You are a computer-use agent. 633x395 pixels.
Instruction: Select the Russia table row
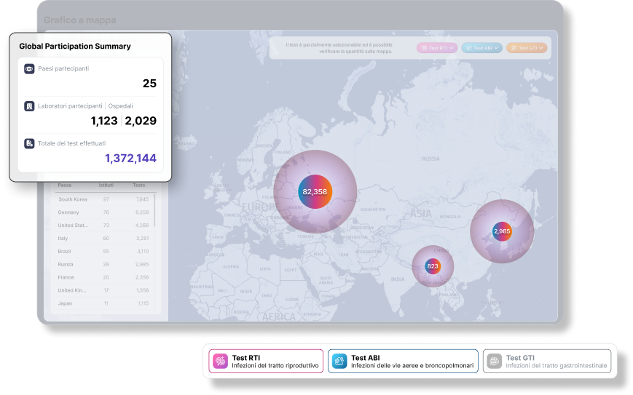[x=103, y=264]
